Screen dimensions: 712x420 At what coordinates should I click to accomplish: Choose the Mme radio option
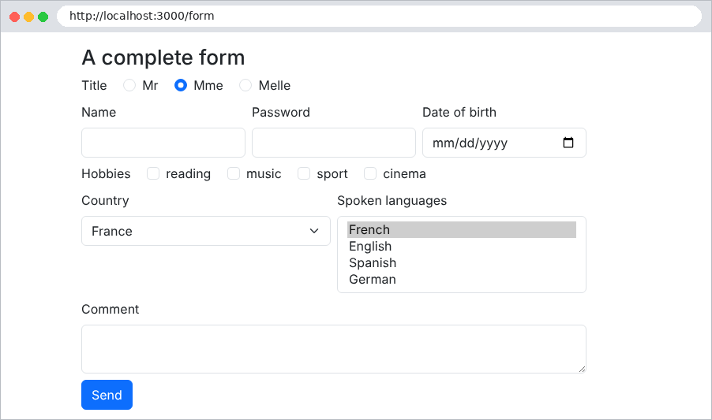pos(181,85)
